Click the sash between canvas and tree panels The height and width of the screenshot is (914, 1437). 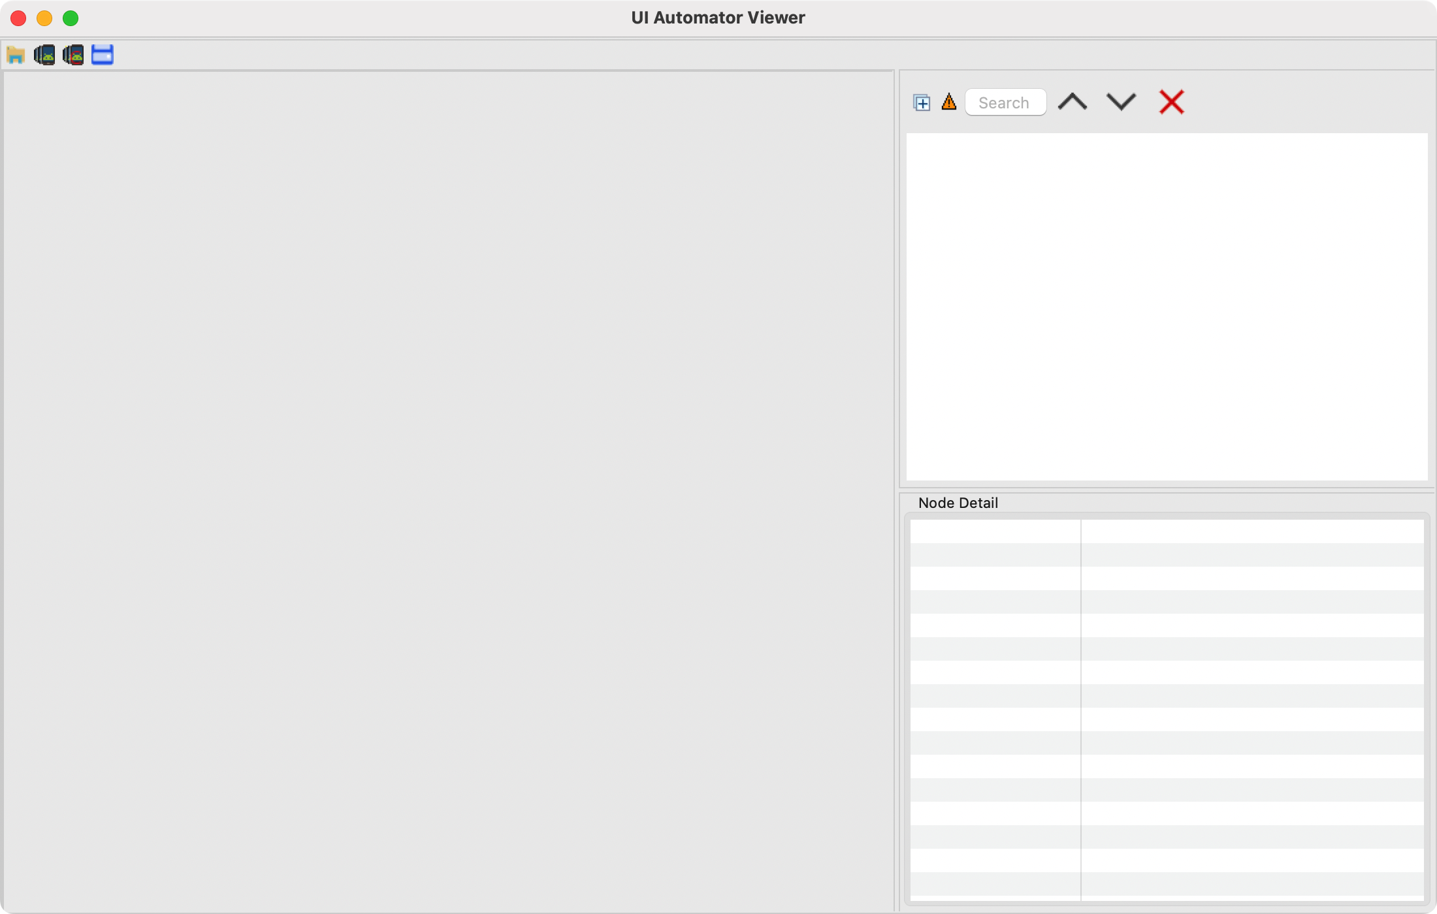point(896,490)
